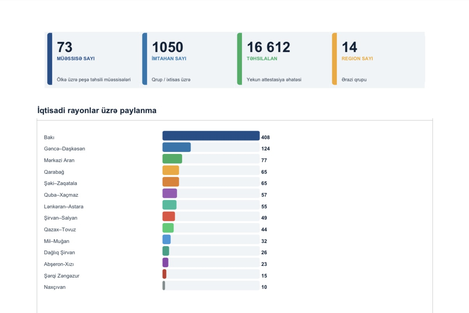Click the value 408 next to Bakı
This screenshot has height=313, width=469.
[266, 137]
